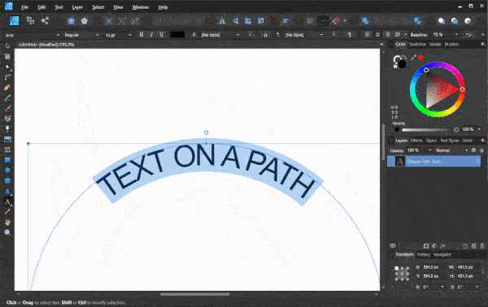Select the Shape Path Text layer
This screenshot has width=488, height=307.
[x=434, y=162]
